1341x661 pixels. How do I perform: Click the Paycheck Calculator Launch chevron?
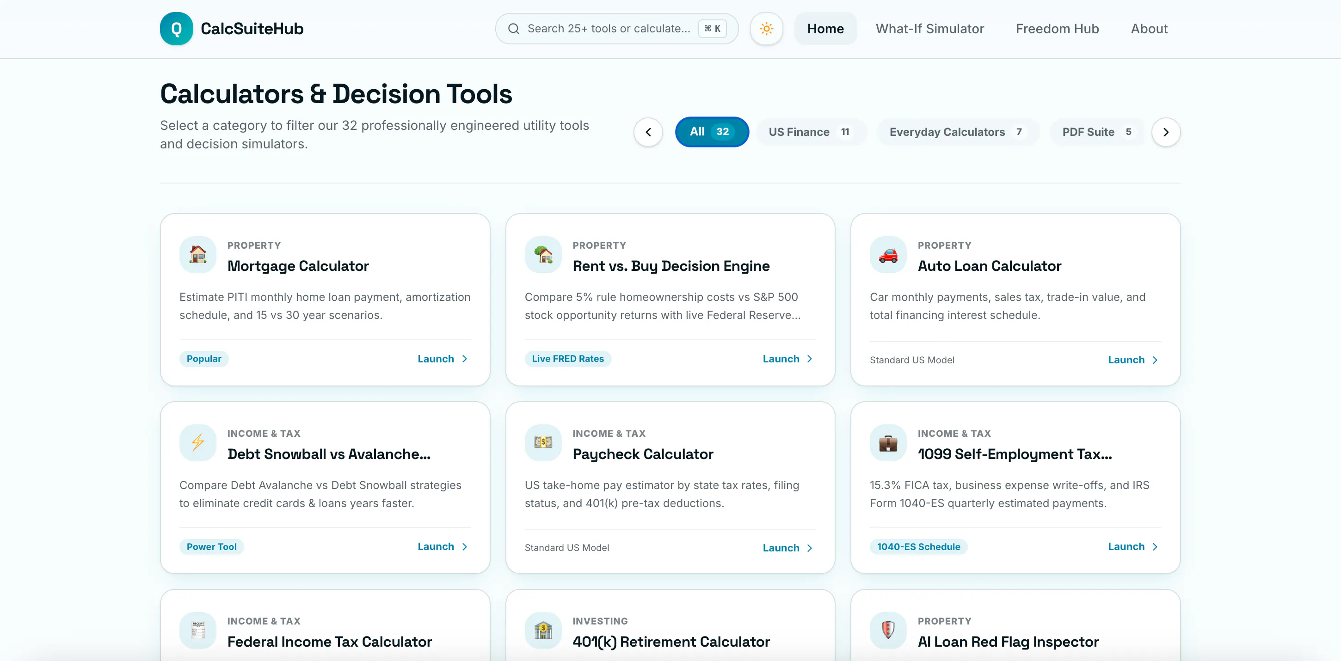(810, 548)
